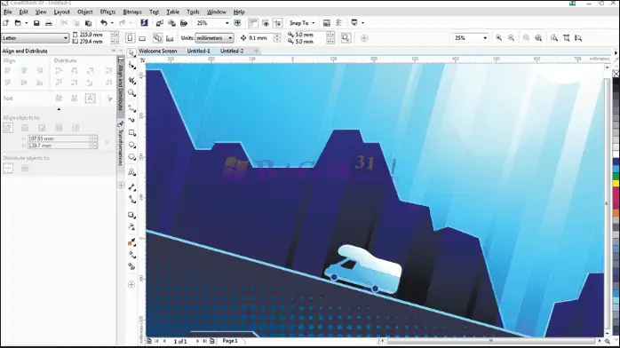Select the Shape tool

click(x=131, y=66)
